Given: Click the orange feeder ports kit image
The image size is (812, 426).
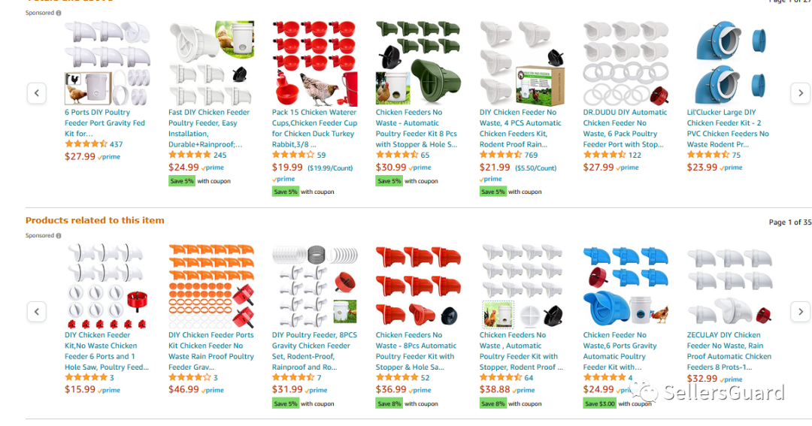Looking at the screenshot, I should tap(211, 286).
